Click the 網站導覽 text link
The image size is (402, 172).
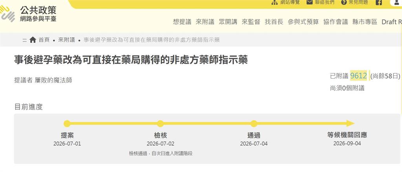pyautogui.click(x=290, y=2)
